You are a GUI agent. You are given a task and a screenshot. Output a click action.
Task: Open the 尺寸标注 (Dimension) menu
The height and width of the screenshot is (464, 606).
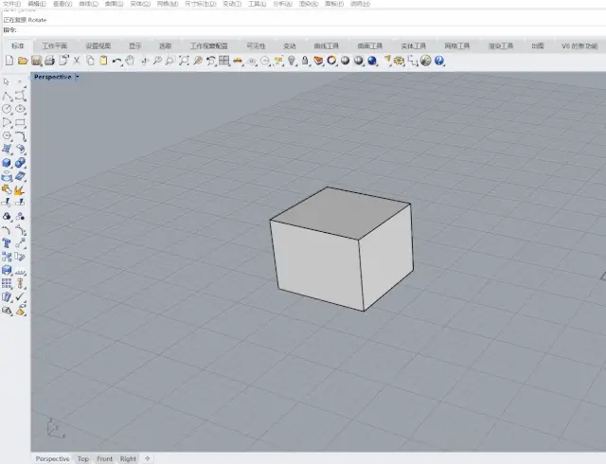tap(200, 4)
